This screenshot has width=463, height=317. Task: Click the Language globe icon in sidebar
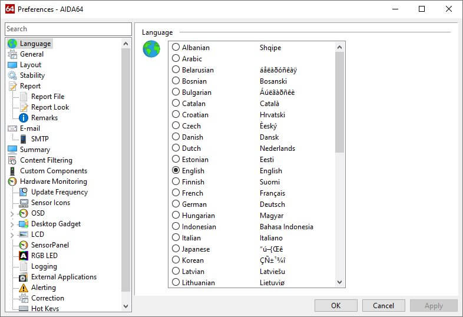12,44
